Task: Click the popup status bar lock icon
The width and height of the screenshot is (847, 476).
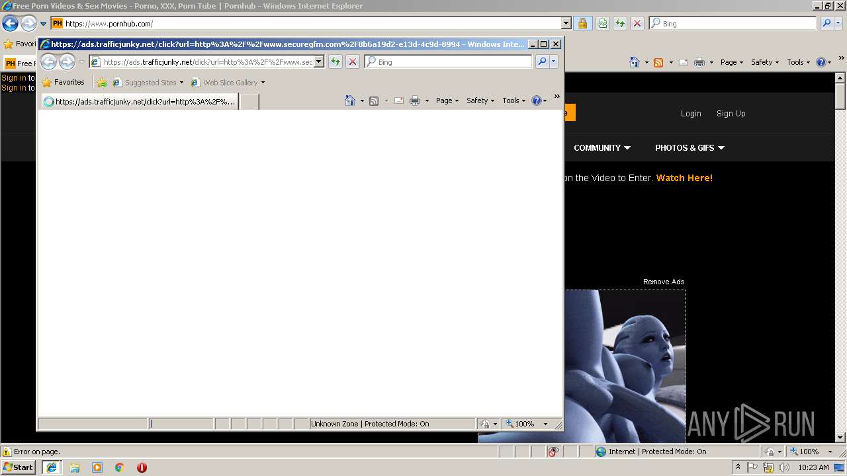Action: 485,424
